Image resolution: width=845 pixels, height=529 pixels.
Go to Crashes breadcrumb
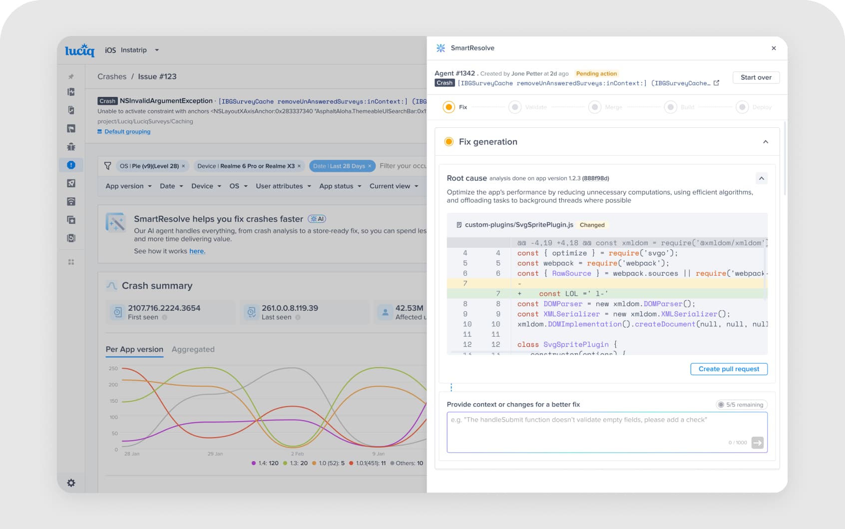pos(112,76)
